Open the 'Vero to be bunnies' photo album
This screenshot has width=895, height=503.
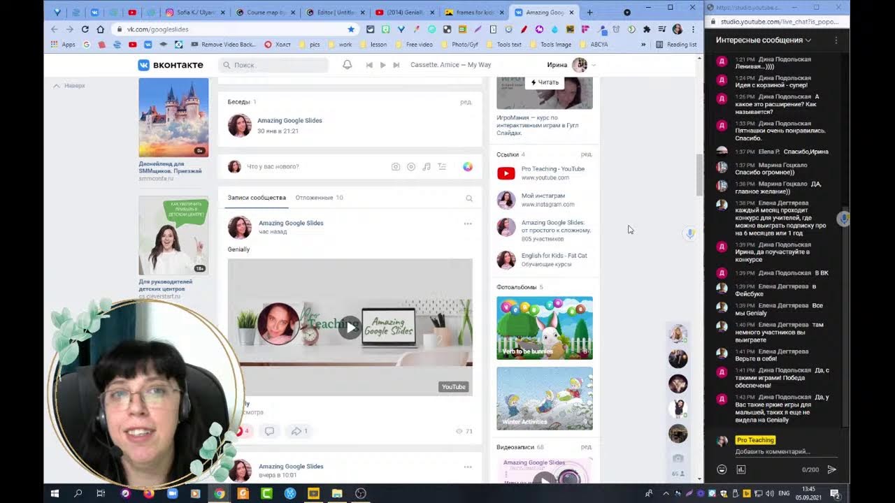pyautogui.click(x=545, y=328)
